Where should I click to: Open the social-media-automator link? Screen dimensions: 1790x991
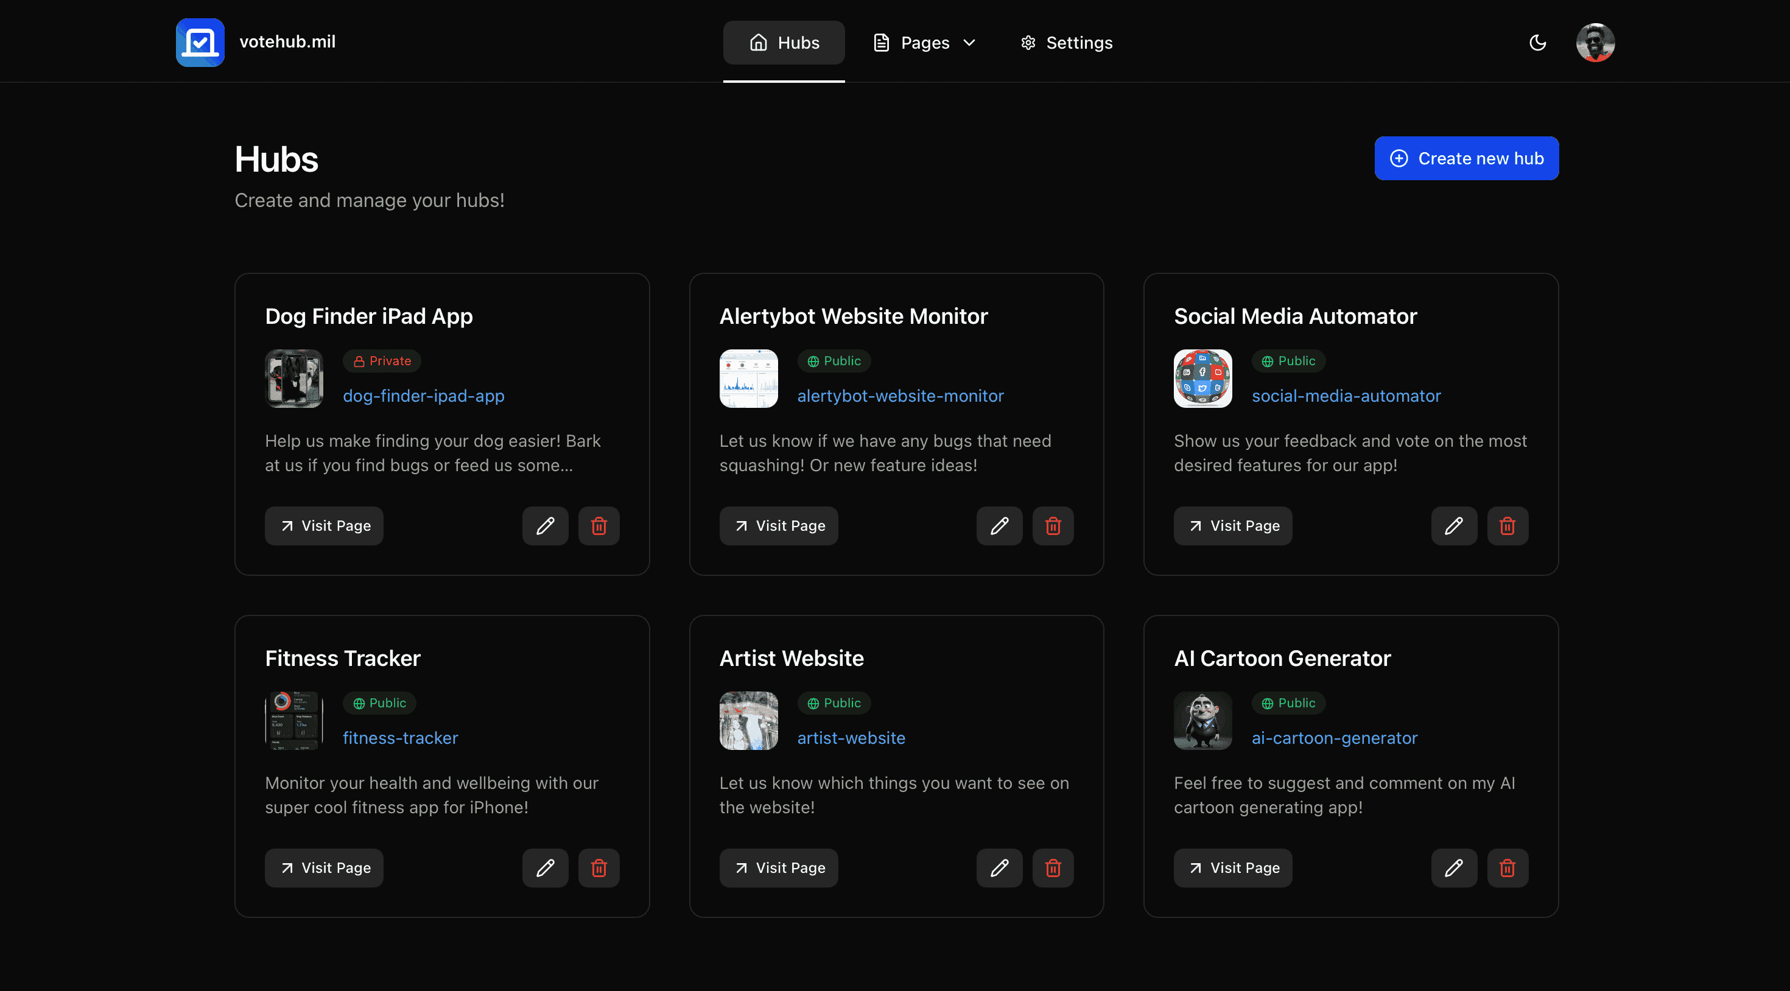click(1346, 396)
